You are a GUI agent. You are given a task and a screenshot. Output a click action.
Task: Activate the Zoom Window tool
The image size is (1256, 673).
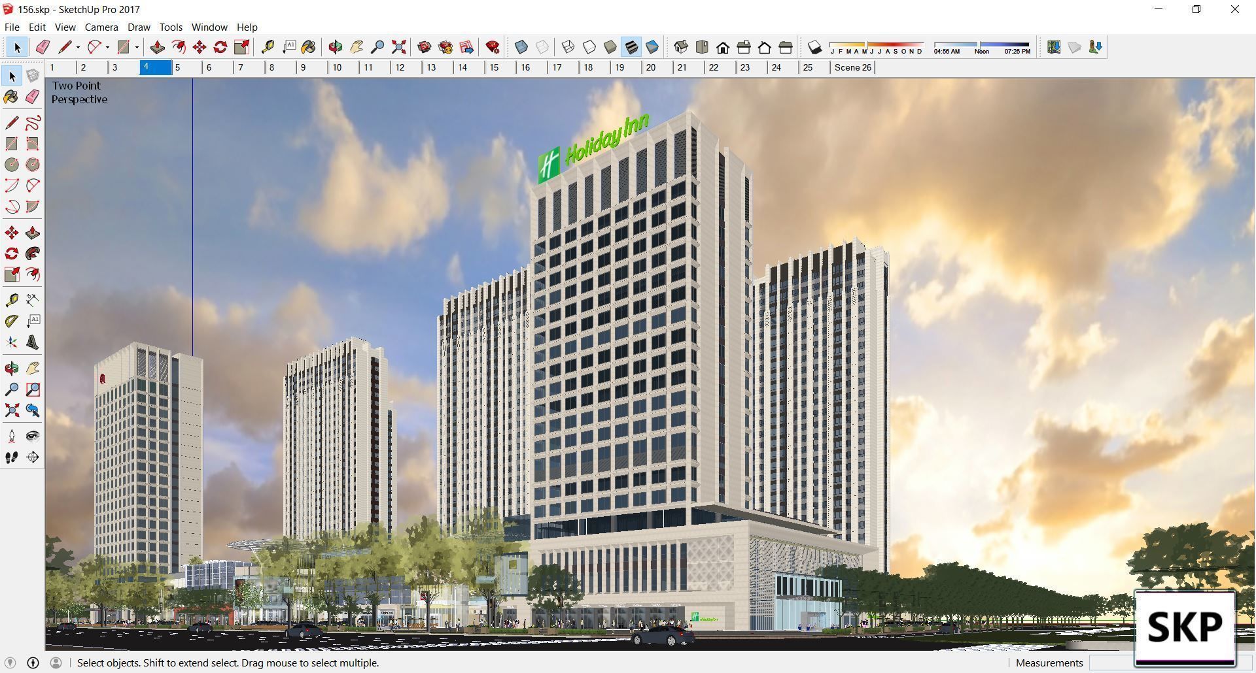(x=33, y=389)
